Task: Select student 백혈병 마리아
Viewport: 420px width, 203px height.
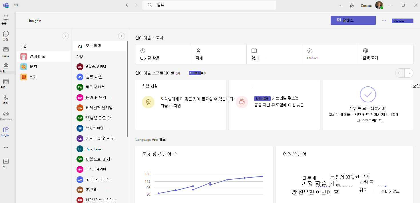Action: 100,118
